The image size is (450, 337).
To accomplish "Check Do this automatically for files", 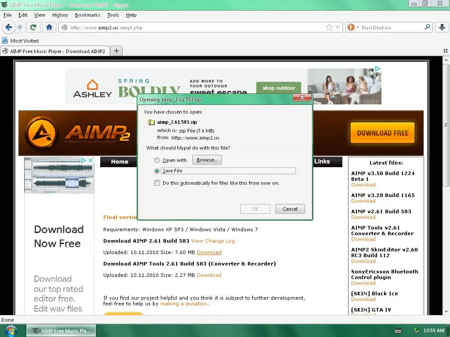I will tap(157, 183).
